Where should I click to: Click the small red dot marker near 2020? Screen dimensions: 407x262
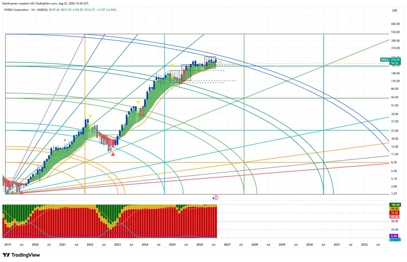[65, 139]
